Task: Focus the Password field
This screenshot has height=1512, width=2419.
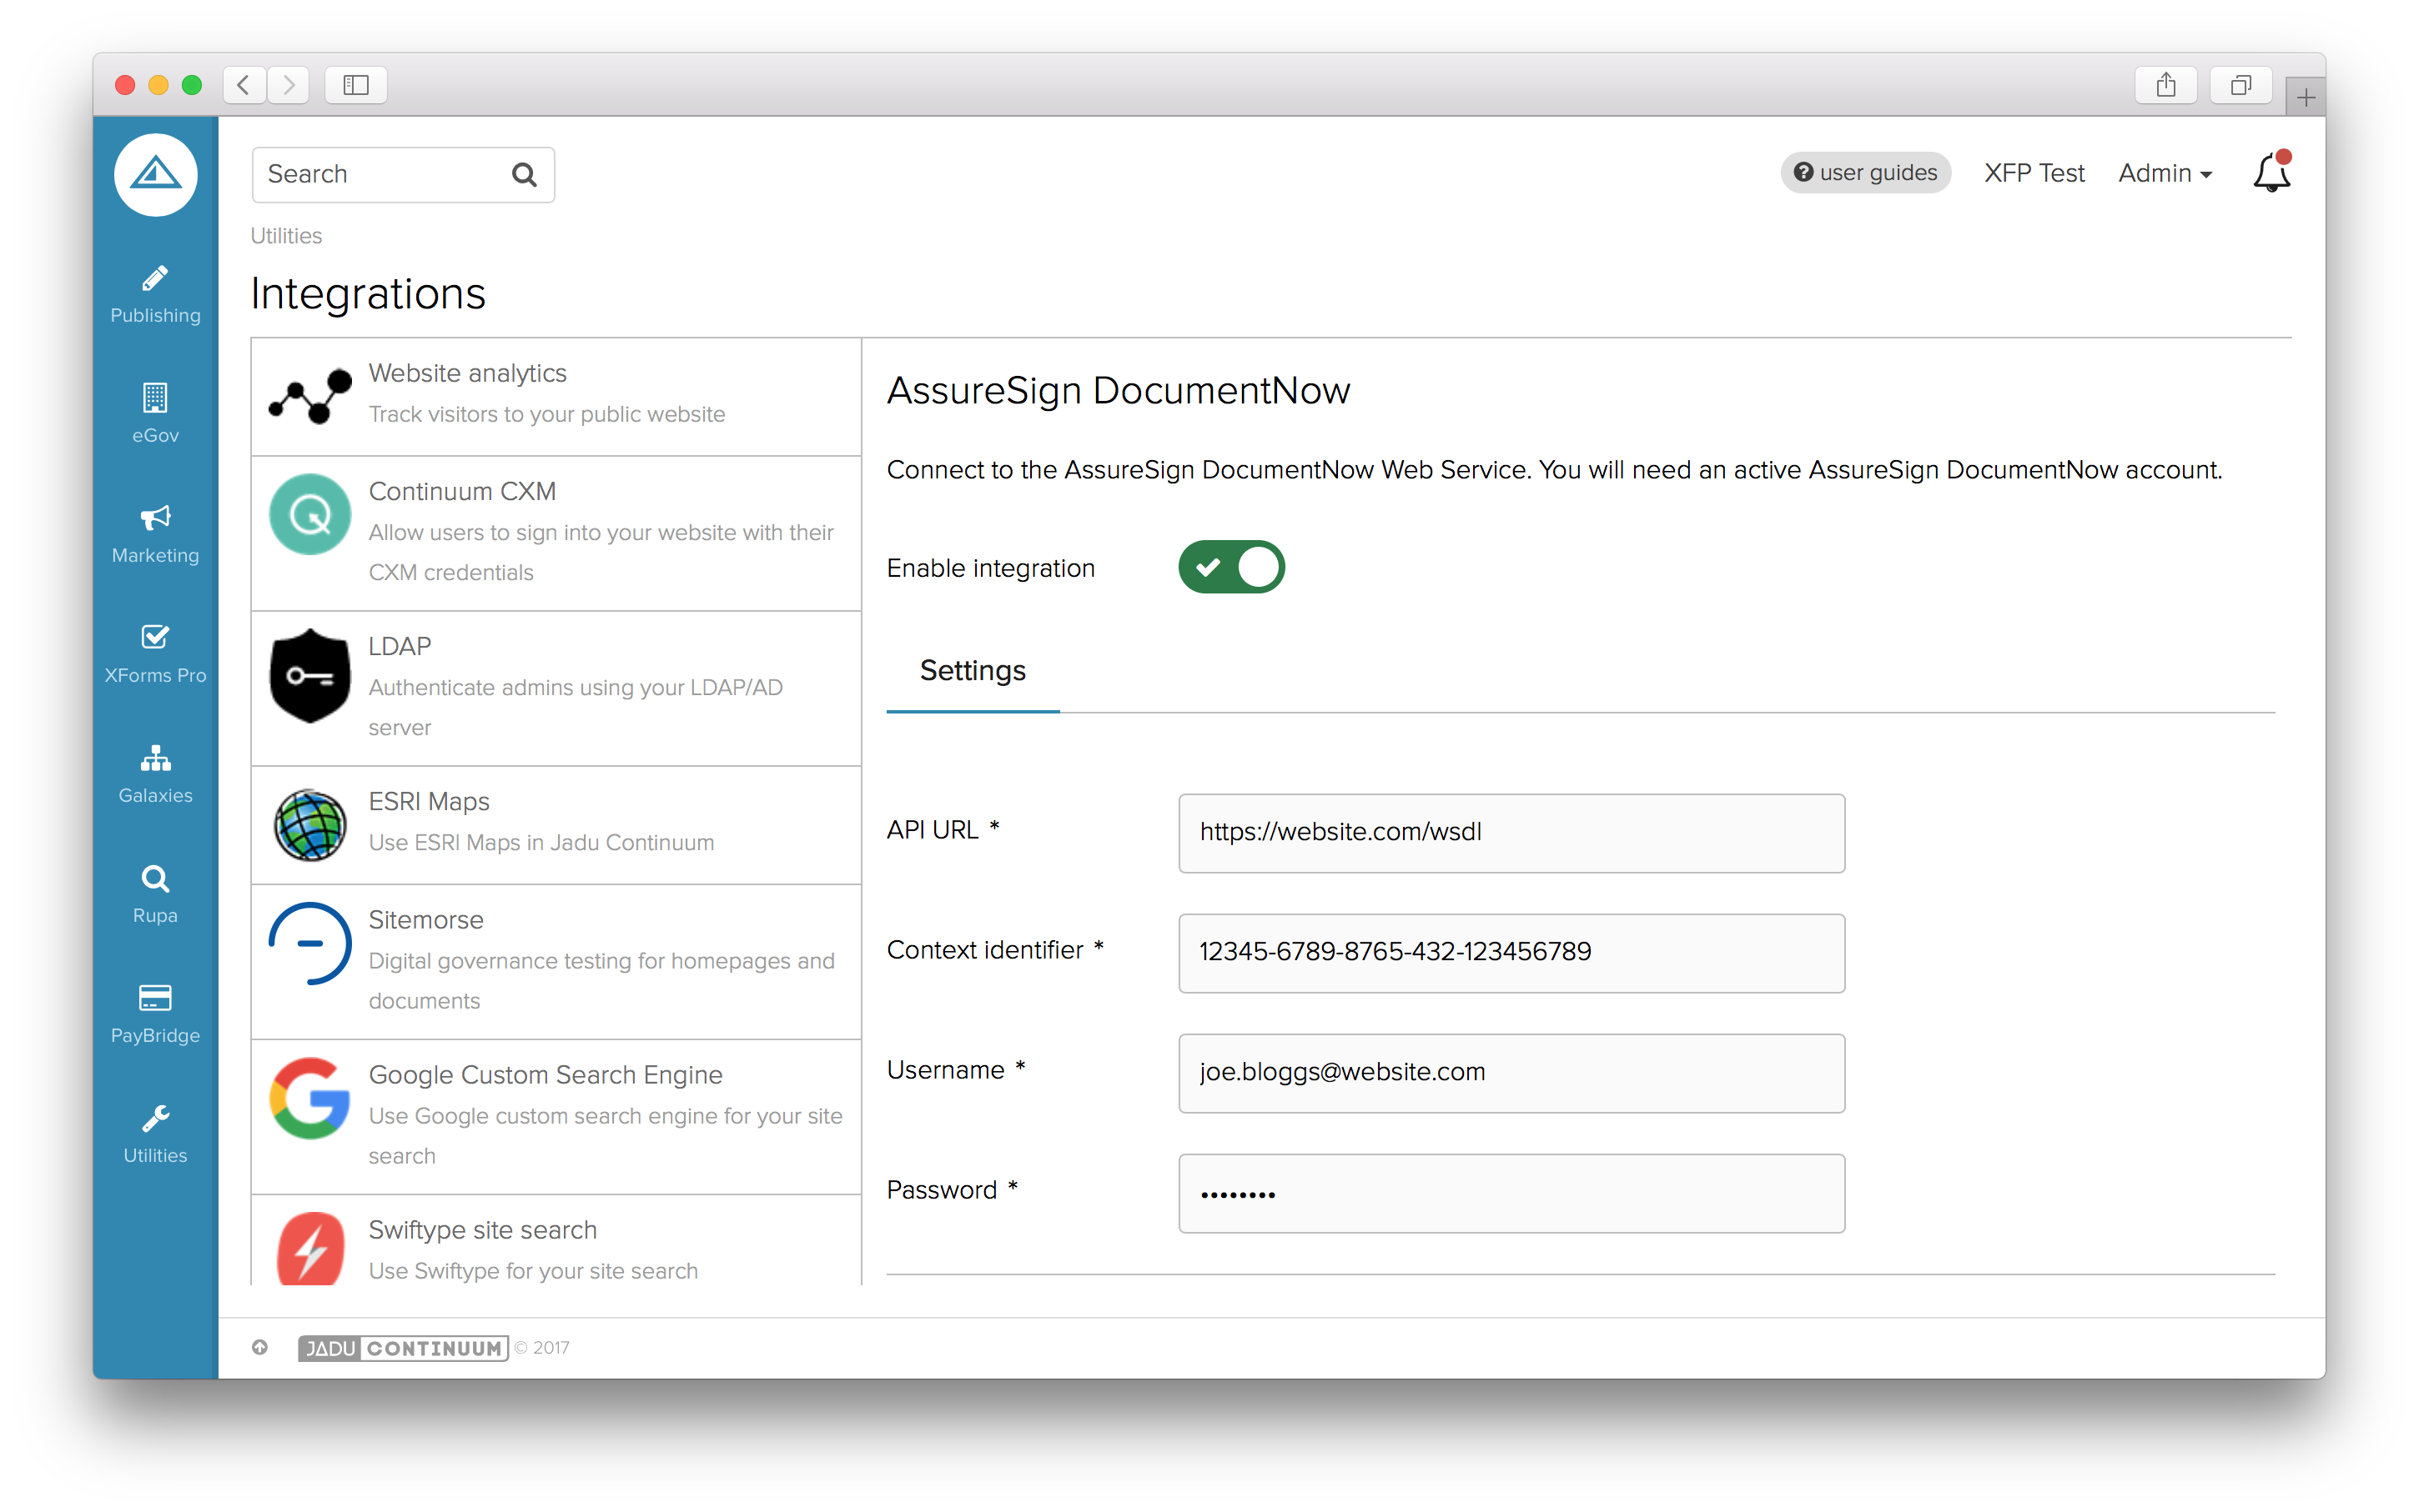Action: pos(1511,1193)
